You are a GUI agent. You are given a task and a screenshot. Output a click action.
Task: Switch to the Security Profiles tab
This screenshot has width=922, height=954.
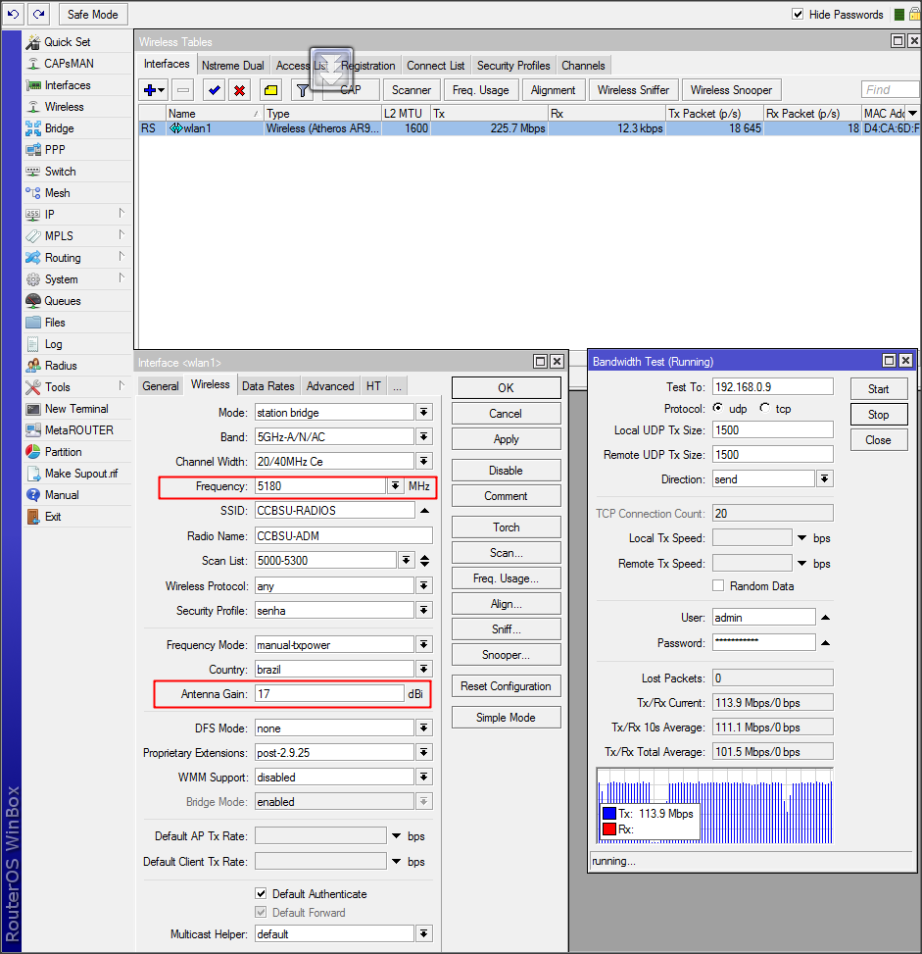[x=513, y=66]
